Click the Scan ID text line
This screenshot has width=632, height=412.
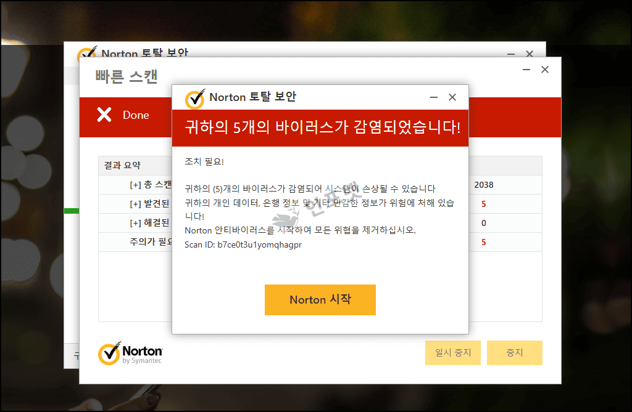243,244
